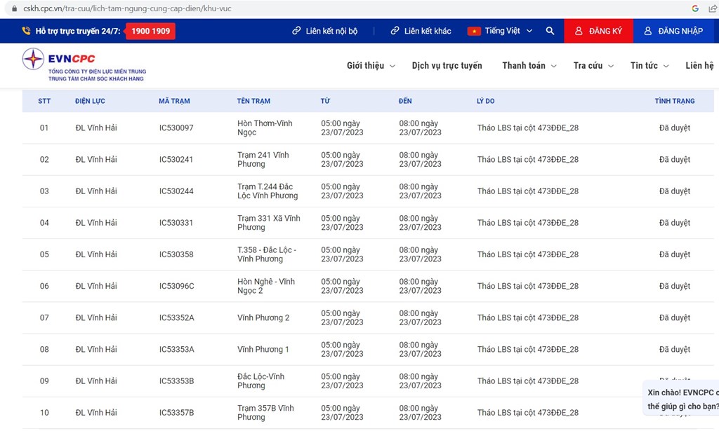Expand the Giới thiệu menu

370,66
